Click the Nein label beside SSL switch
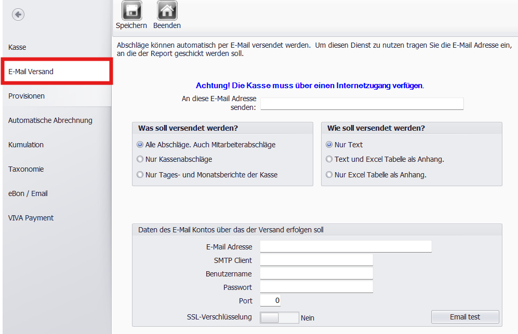The height and width of the screenshot is (334, 518). (x=308, y=318)
